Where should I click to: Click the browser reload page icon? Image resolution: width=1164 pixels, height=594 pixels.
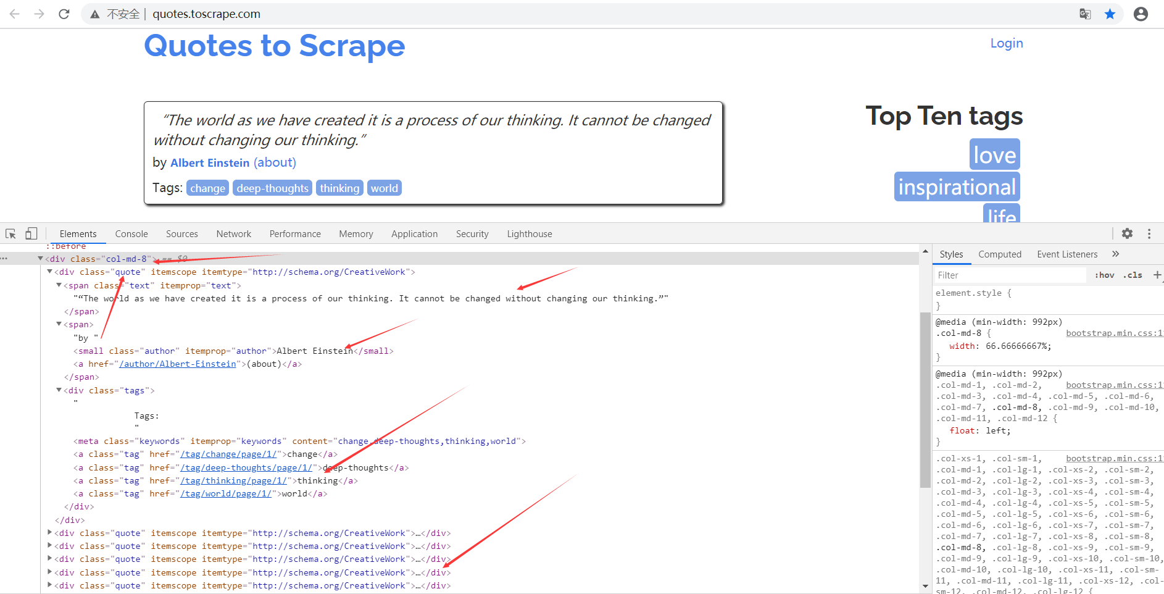(x=64, y=14)
